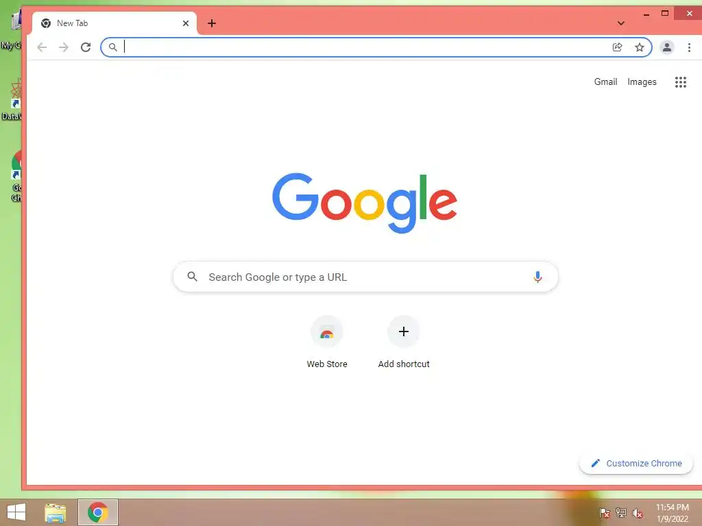The height and width of the screenshot is (526, 702).
Task: Click the muted volume icon in the tray
Action: [x=637, y=513]
